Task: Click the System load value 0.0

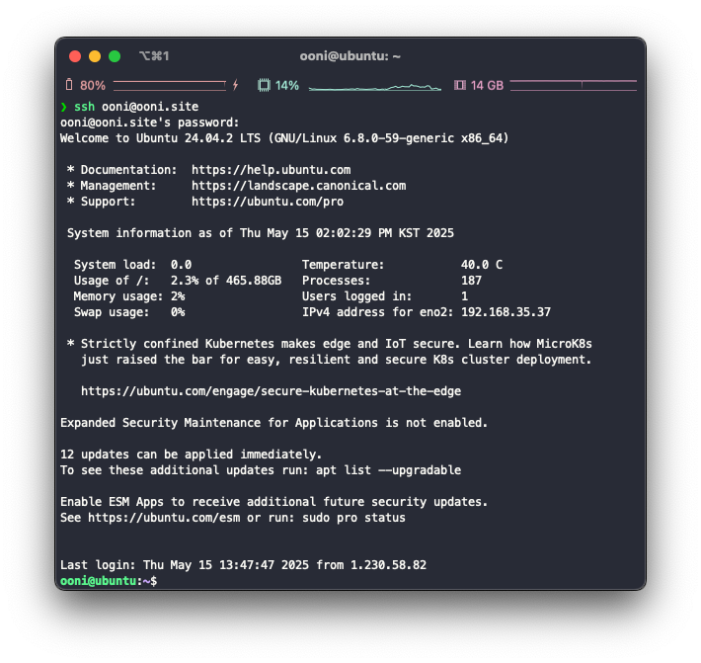Action: pyautogui.click(x=181, y=265)
